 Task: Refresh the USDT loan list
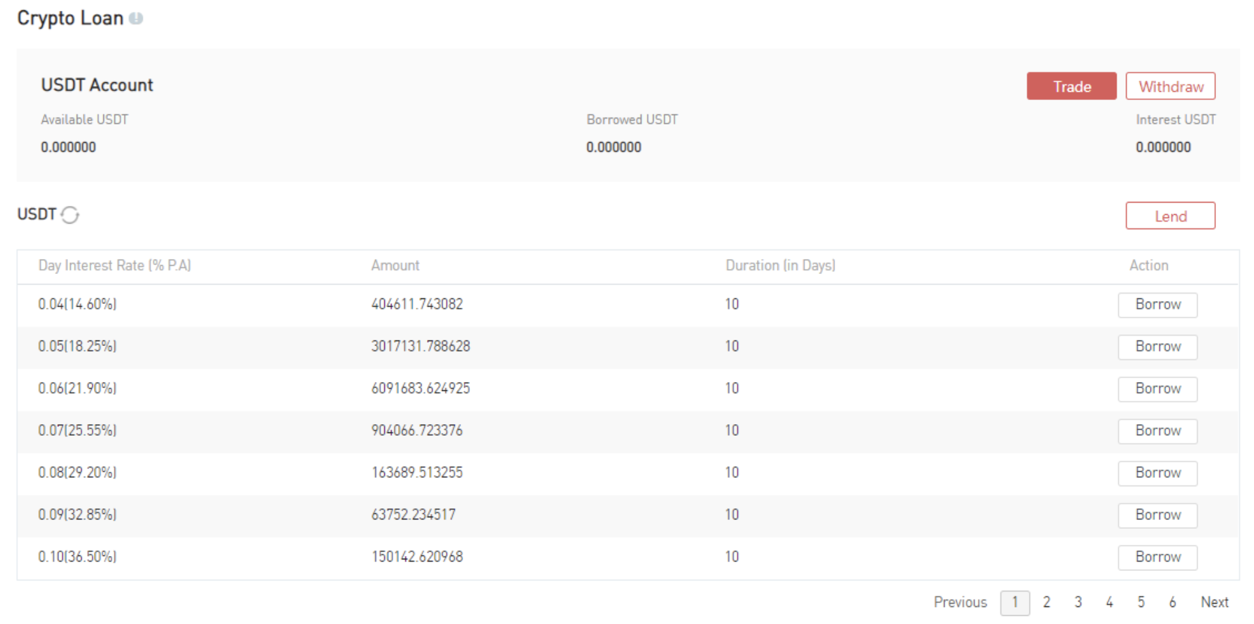coord(70,215)
